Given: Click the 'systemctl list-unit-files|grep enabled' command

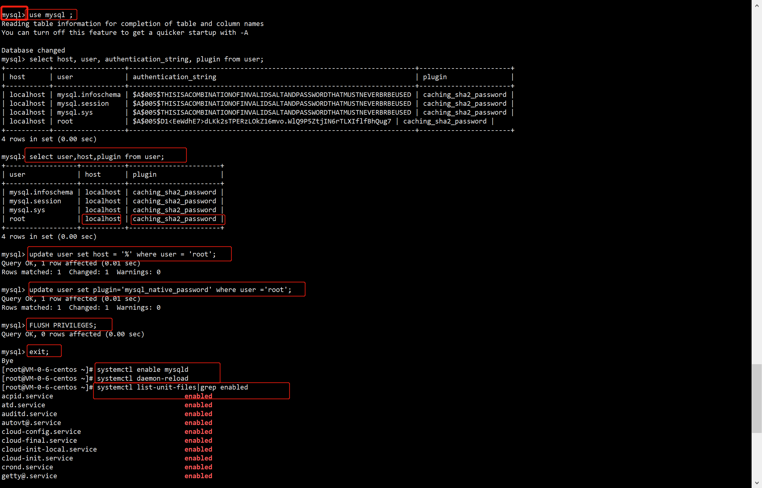Looking at the screenshot, I should click(173, 387).
